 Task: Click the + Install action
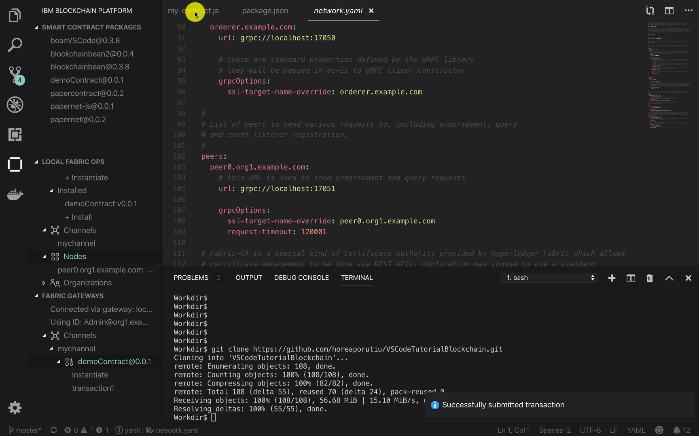(78, 217)
